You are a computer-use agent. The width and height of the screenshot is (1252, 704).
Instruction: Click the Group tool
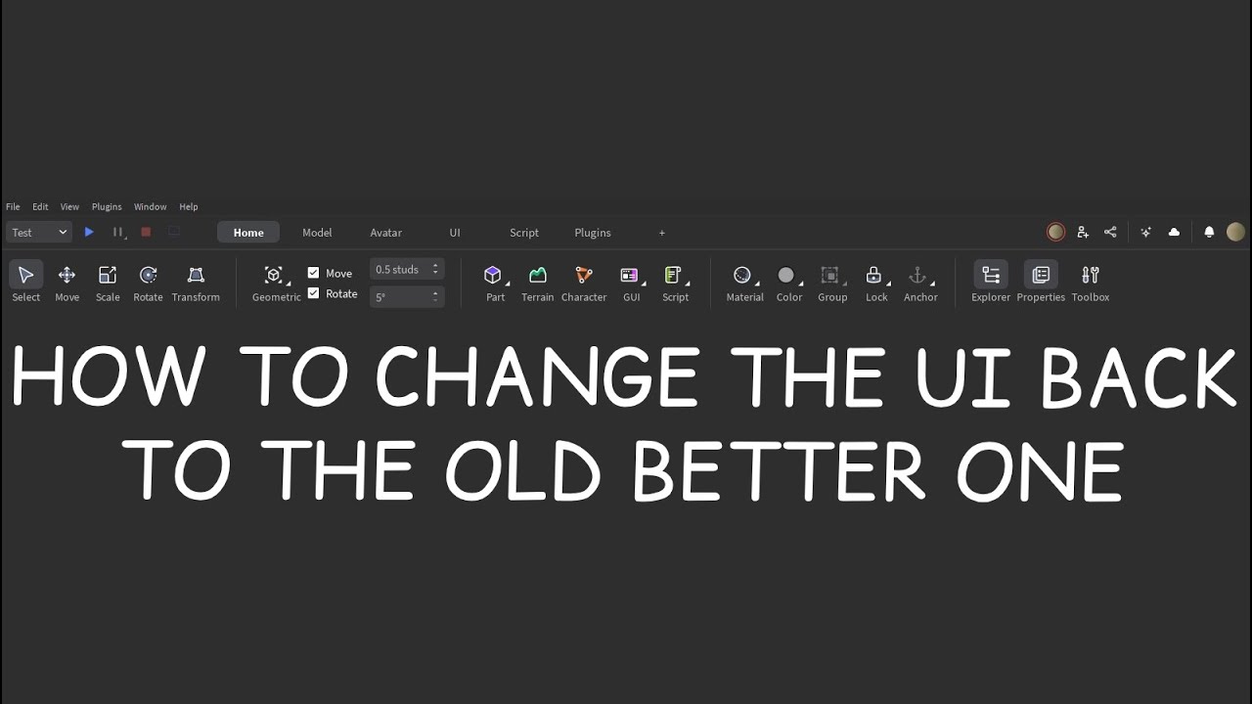832,283
